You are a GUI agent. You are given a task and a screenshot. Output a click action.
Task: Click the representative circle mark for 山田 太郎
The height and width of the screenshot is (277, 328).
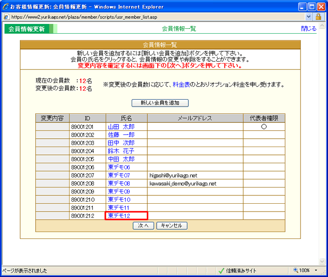[x=264, y=127]
